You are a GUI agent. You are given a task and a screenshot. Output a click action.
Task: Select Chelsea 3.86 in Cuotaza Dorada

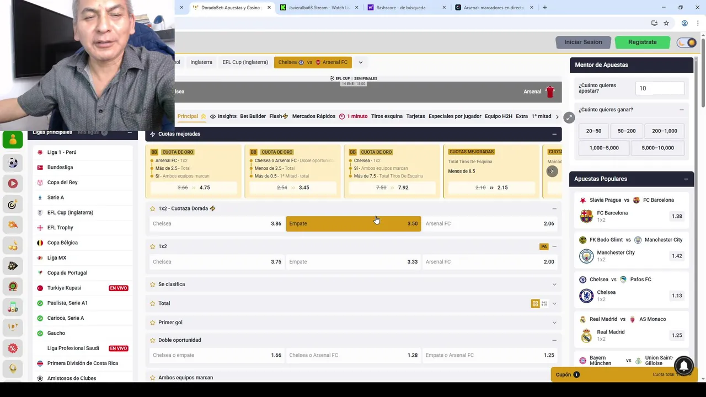[x=217, y=223]
